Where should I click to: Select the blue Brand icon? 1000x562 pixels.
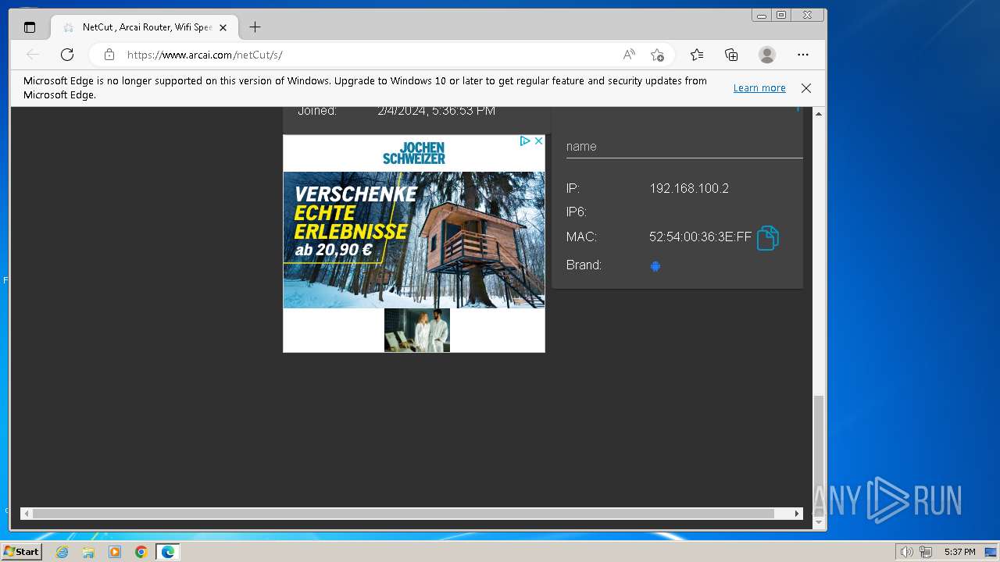coord(655,266)
